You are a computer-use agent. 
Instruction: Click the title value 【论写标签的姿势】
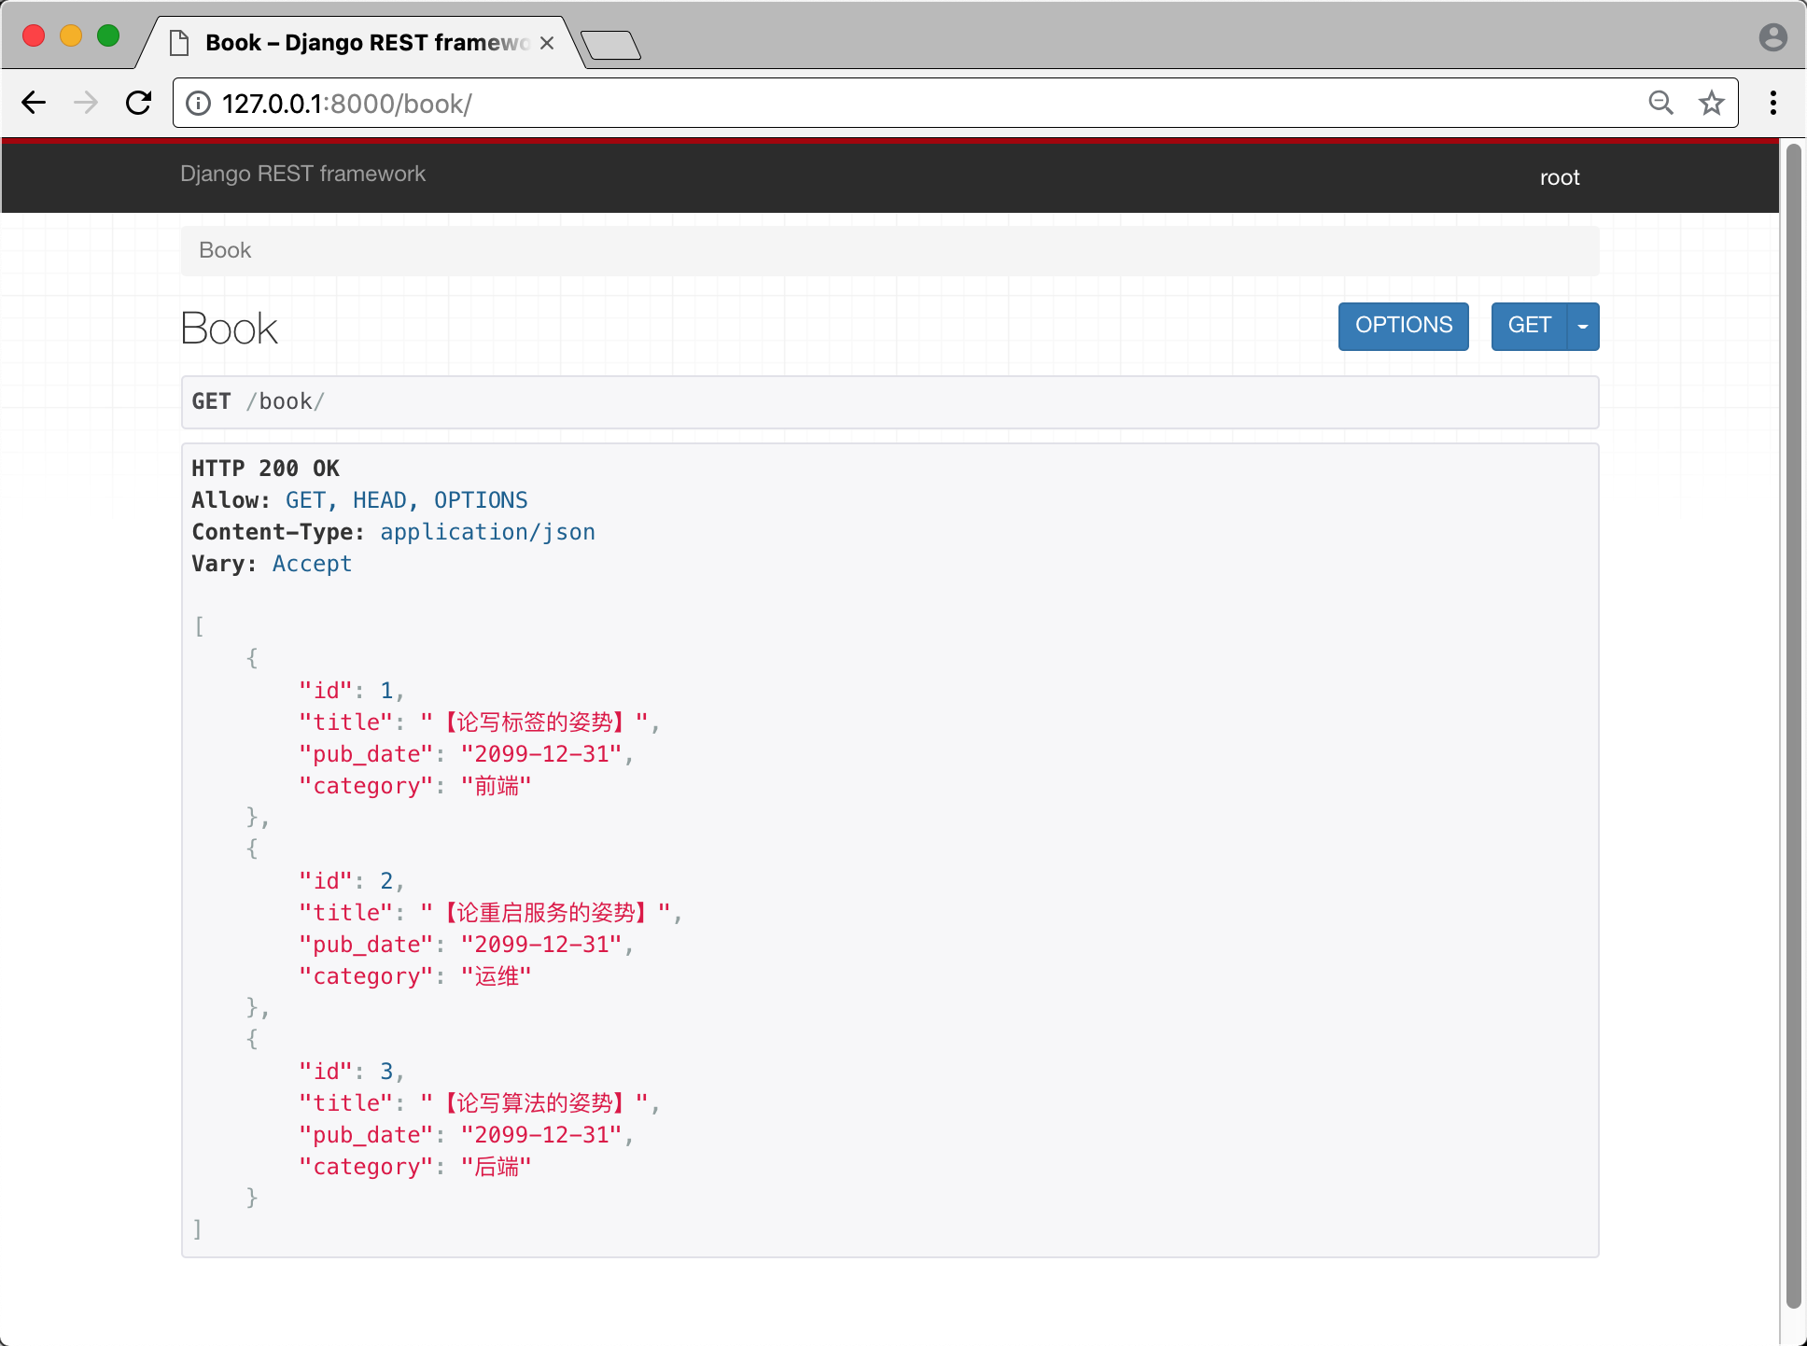(534, 722)
